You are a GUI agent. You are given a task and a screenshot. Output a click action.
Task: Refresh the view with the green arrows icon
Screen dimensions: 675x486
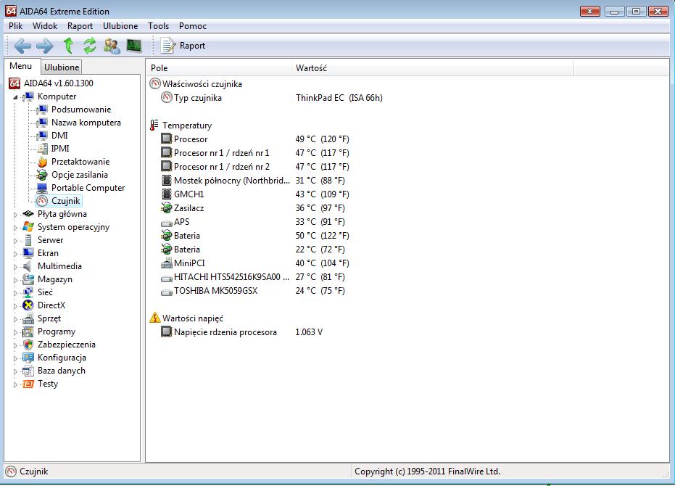[x=90, y=46]
